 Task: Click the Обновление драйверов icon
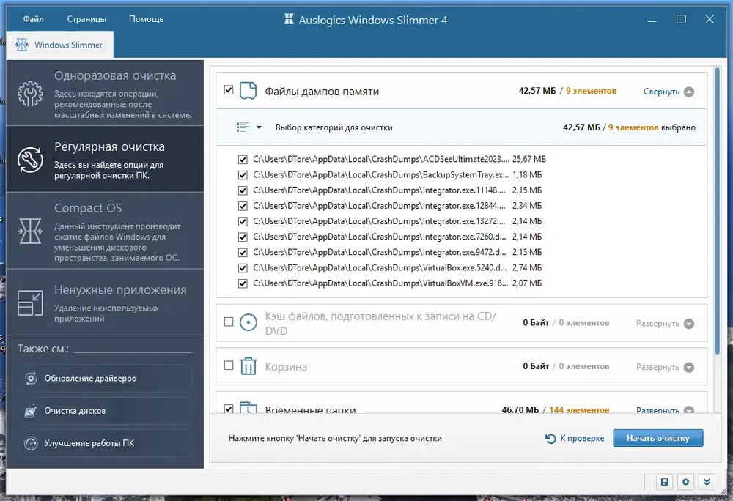[31, 378]
